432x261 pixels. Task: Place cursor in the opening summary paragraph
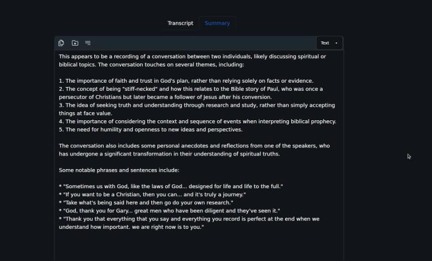[193, 60]
